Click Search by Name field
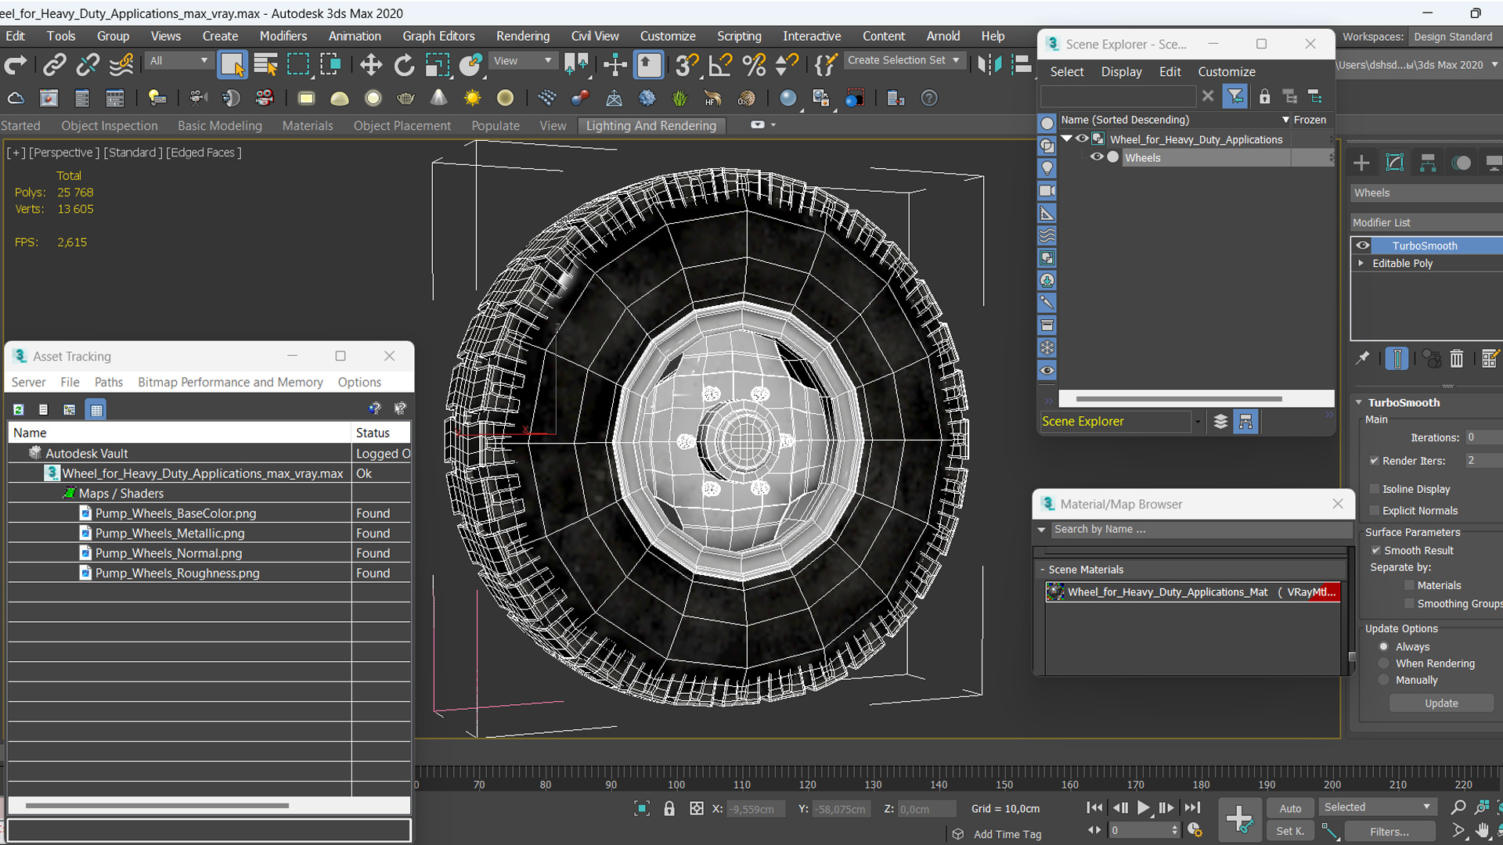 1202,530
